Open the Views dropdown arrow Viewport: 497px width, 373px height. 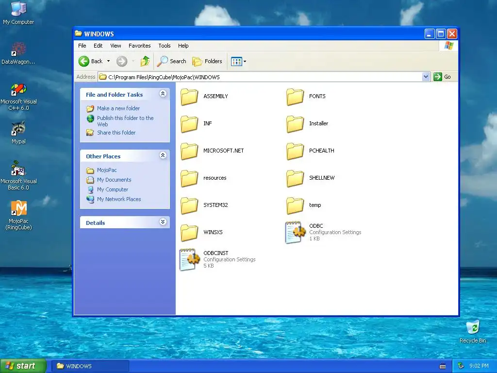click(x=245, y=62)
